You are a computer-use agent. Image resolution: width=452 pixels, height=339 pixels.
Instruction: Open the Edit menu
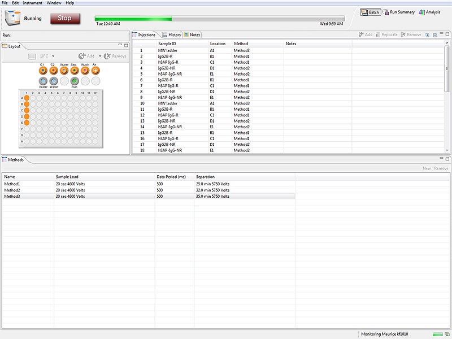pos(15,3)
